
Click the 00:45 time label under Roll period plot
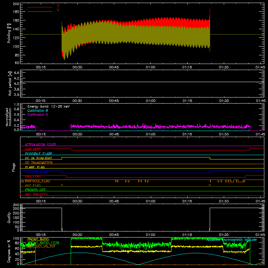[x=114, y=101]
